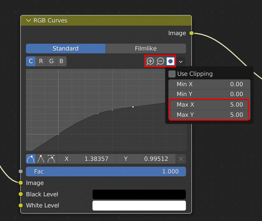Switch to Filmlike tone mode

click(146, 48)
